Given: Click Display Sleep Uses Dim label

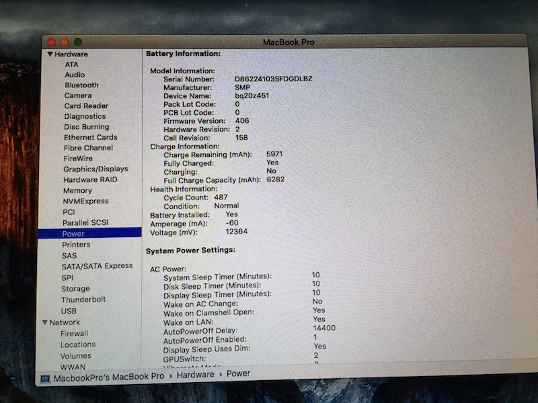Looking at the screenshot, I should tap(206, 349).
